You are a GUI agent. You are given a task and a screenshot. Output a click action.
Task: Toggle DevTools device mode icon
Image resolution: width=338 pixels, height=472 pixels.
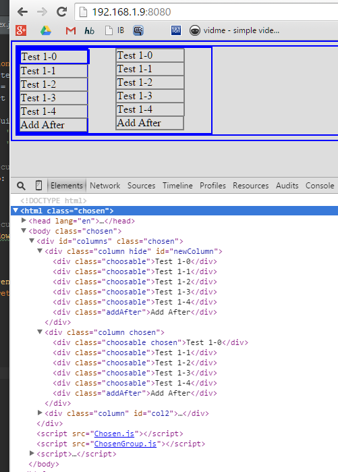click(x=38, y=186)
